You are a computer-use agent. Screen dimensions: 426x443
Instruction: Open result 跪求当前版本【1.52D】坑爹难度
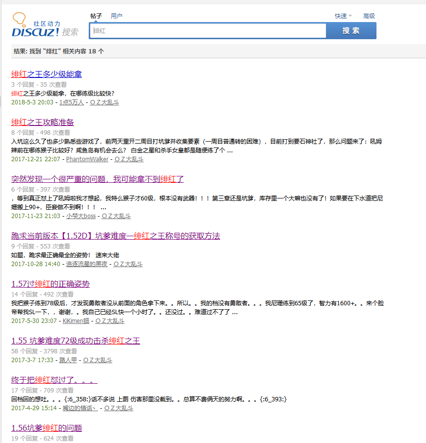point(116,236)
